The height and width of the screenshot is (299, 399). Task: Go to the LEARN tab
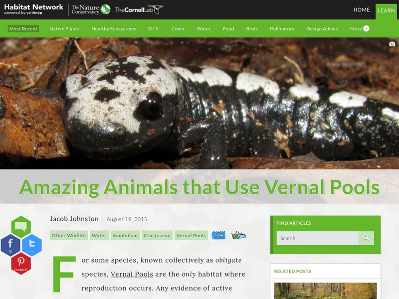[x=386, y=10]
